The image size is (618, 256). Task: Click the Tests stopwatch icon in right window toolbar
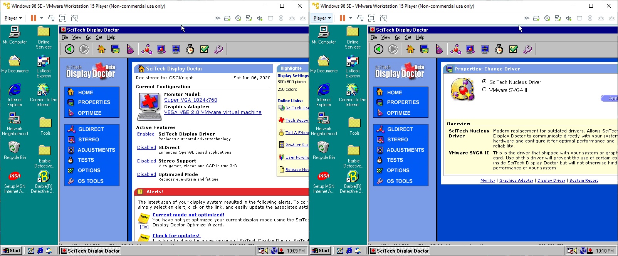(x=499, y=49)
